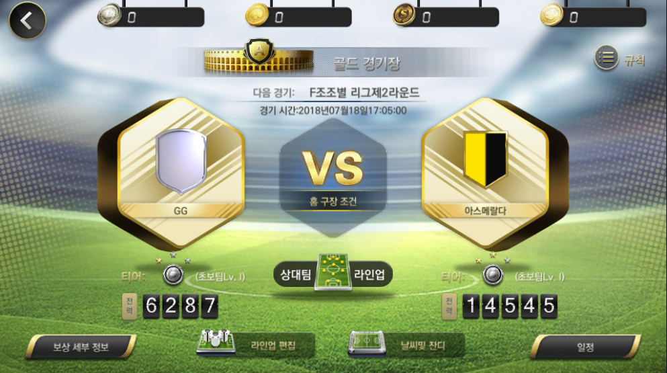Select the GG team silver shield emblem

click(181, 161)
